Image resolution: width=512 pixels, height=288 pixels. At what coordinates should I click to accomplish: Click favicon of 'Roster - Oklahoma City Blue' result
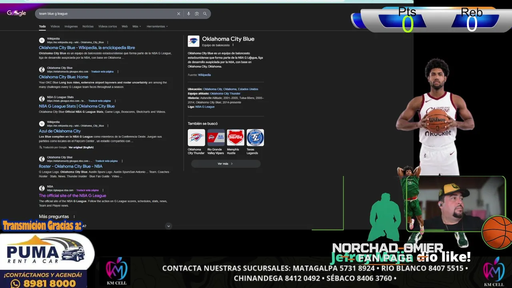point(42,159)
